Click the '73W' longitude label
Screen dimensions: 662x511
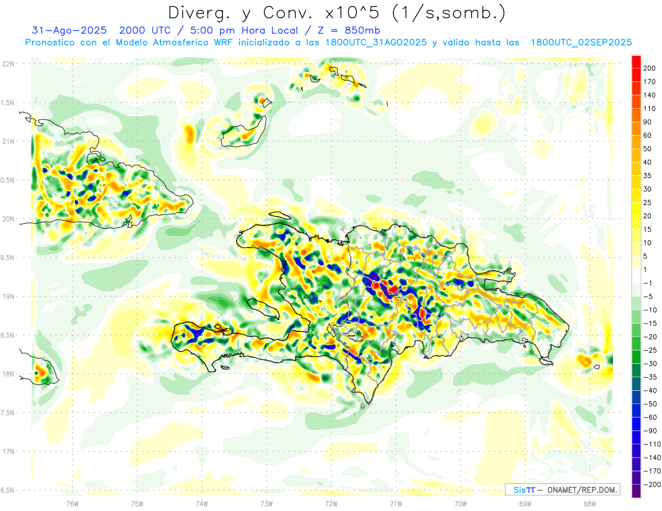click(266, 503)
